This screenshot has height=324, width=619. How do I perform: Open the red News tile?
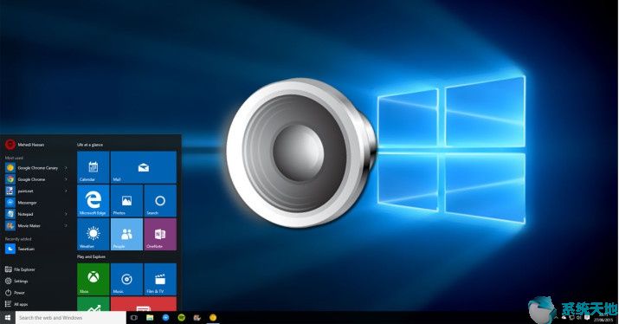[x=144, y=304]
